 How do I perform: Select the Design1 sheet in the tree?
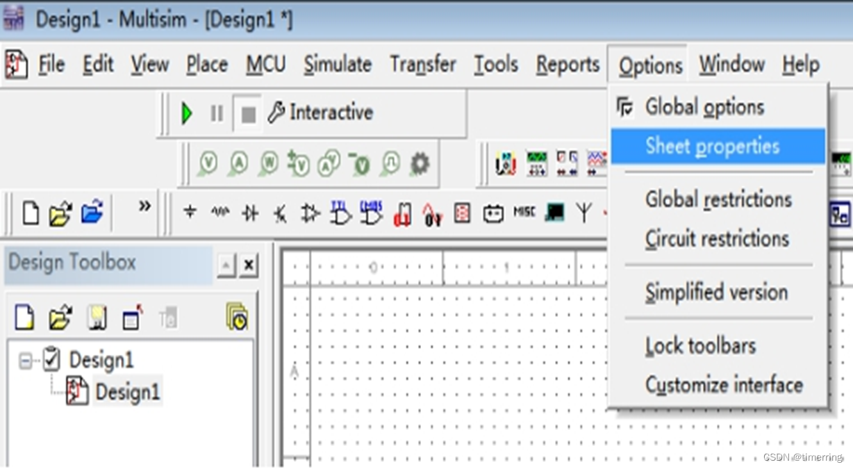coord(128,392)
